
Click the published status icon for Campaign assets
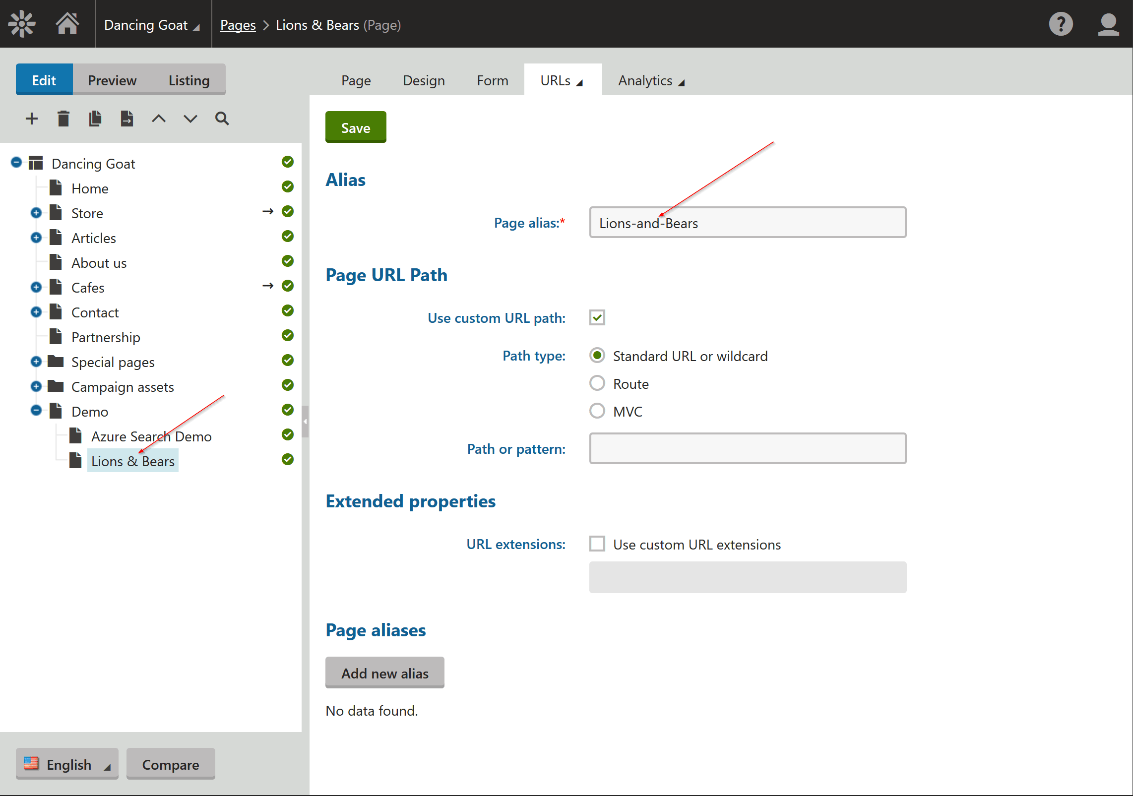tap(288, 385)
